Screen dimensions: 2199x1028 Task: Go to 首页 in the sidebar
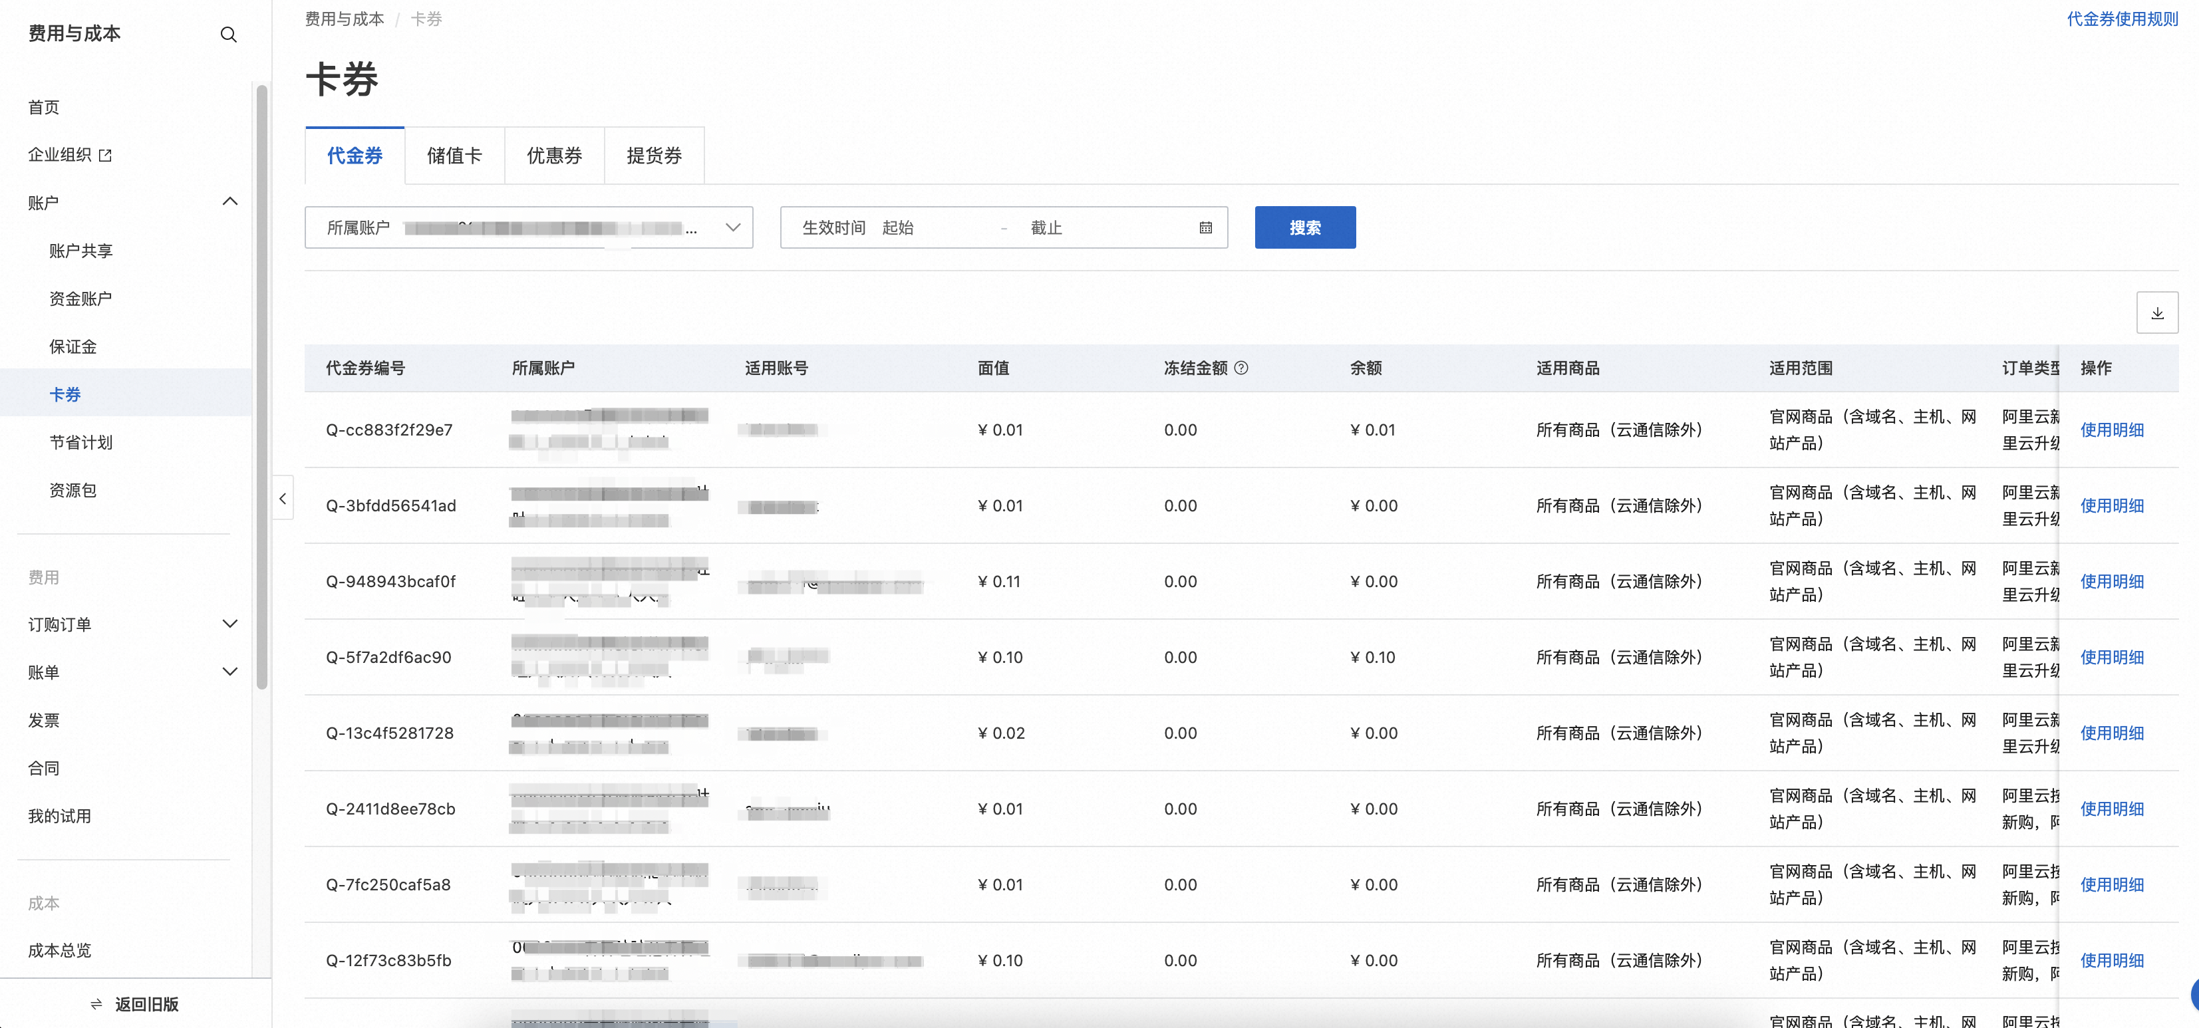click(43, 108)
